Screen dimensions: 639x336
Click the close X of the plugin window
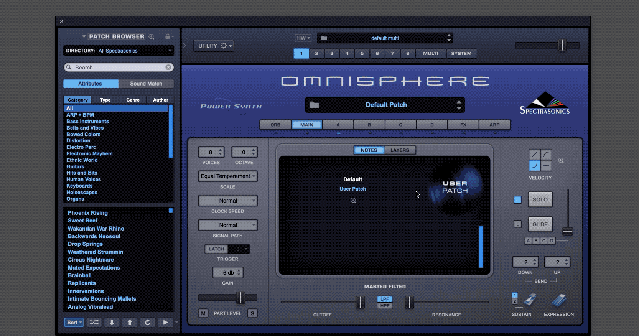point(61,21)
